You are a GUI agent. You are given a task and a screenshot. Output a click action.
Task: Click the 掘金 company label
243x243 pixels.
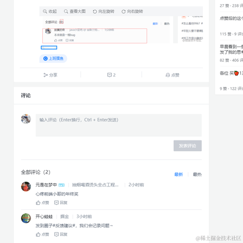click(64, 217)
